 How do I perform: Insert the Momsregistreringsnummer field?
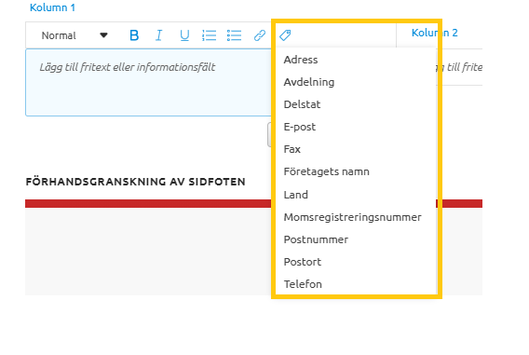pos(356,217)
